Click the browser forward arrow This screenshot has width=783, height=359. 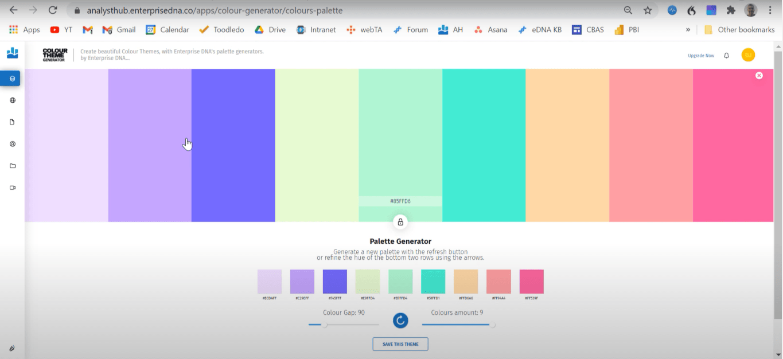click(x=33, y=10)
